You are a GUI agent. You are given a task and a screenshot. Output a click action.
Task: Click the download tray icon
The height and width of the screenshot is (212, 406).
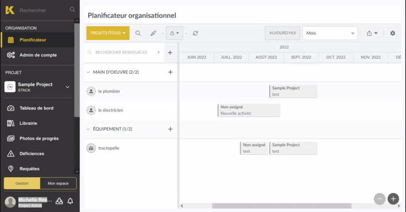pos(59,201)
